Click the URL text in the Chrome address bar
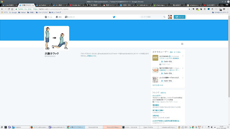This screenshot has width=230, height=129. (51, 9)
